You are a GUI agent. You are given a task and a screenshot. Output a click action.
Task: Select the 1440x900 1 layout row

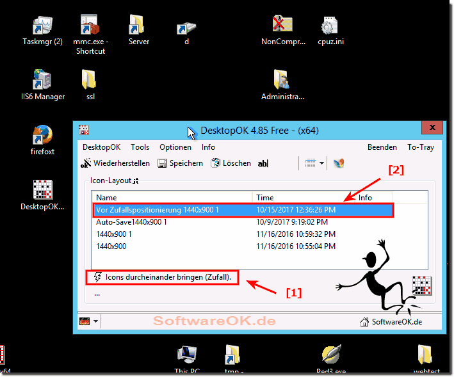click(x=243, y=234)
